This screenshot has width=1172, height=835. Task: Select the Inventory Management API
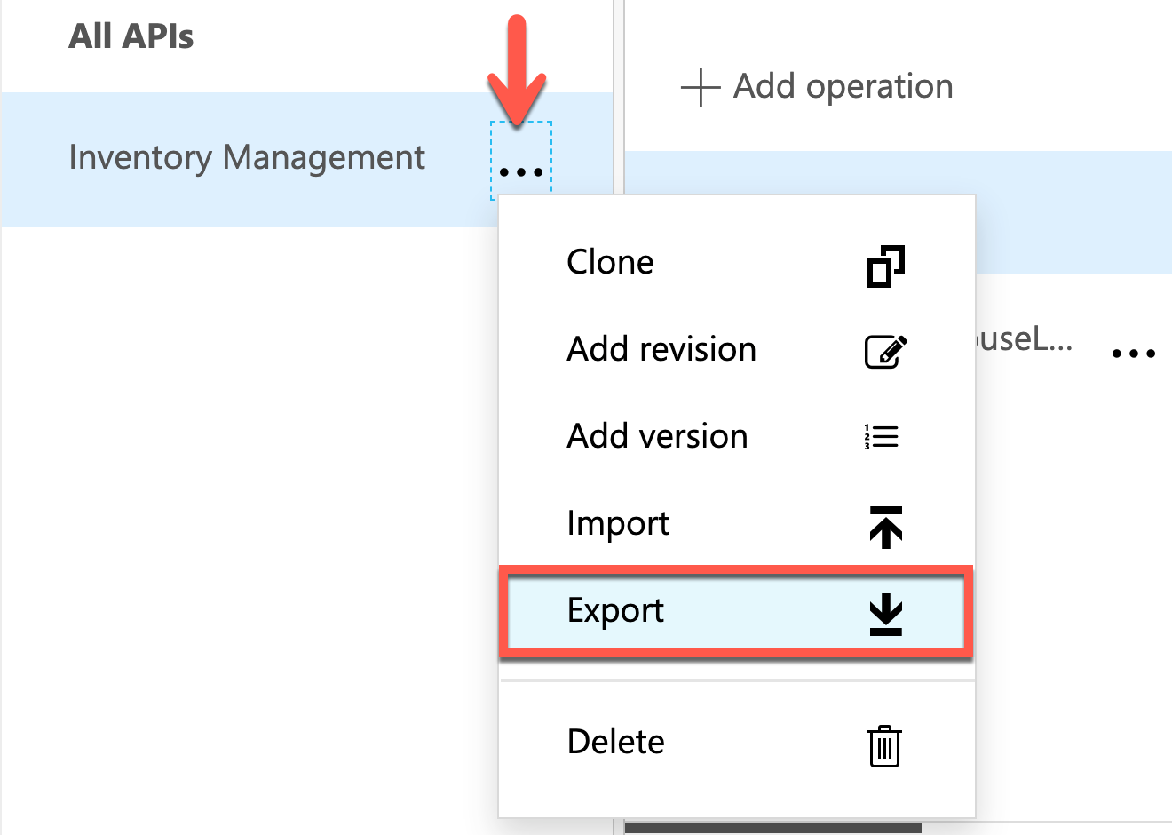[x=247, y=158]
